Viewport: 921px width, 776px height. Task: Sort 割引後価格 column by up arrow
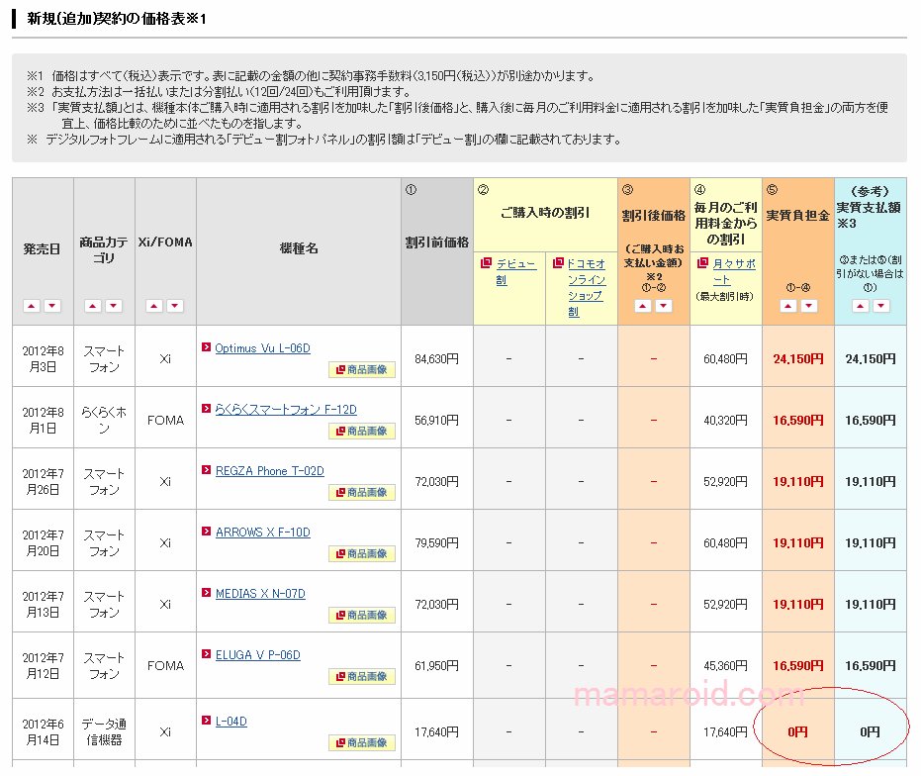642,307
